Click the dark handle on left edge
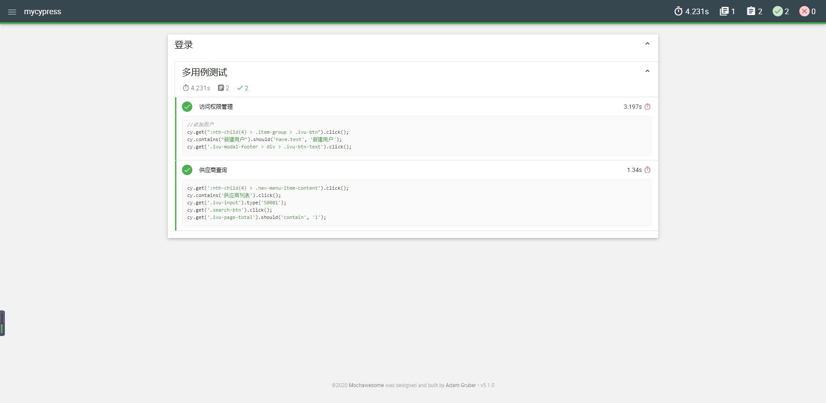 (x=2, y=323)
